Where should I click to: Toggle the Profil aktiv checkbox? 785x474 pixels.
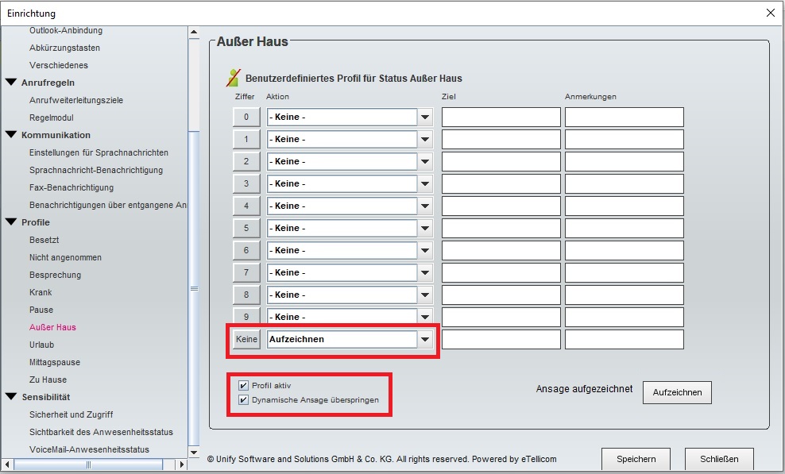pos(244,386)
